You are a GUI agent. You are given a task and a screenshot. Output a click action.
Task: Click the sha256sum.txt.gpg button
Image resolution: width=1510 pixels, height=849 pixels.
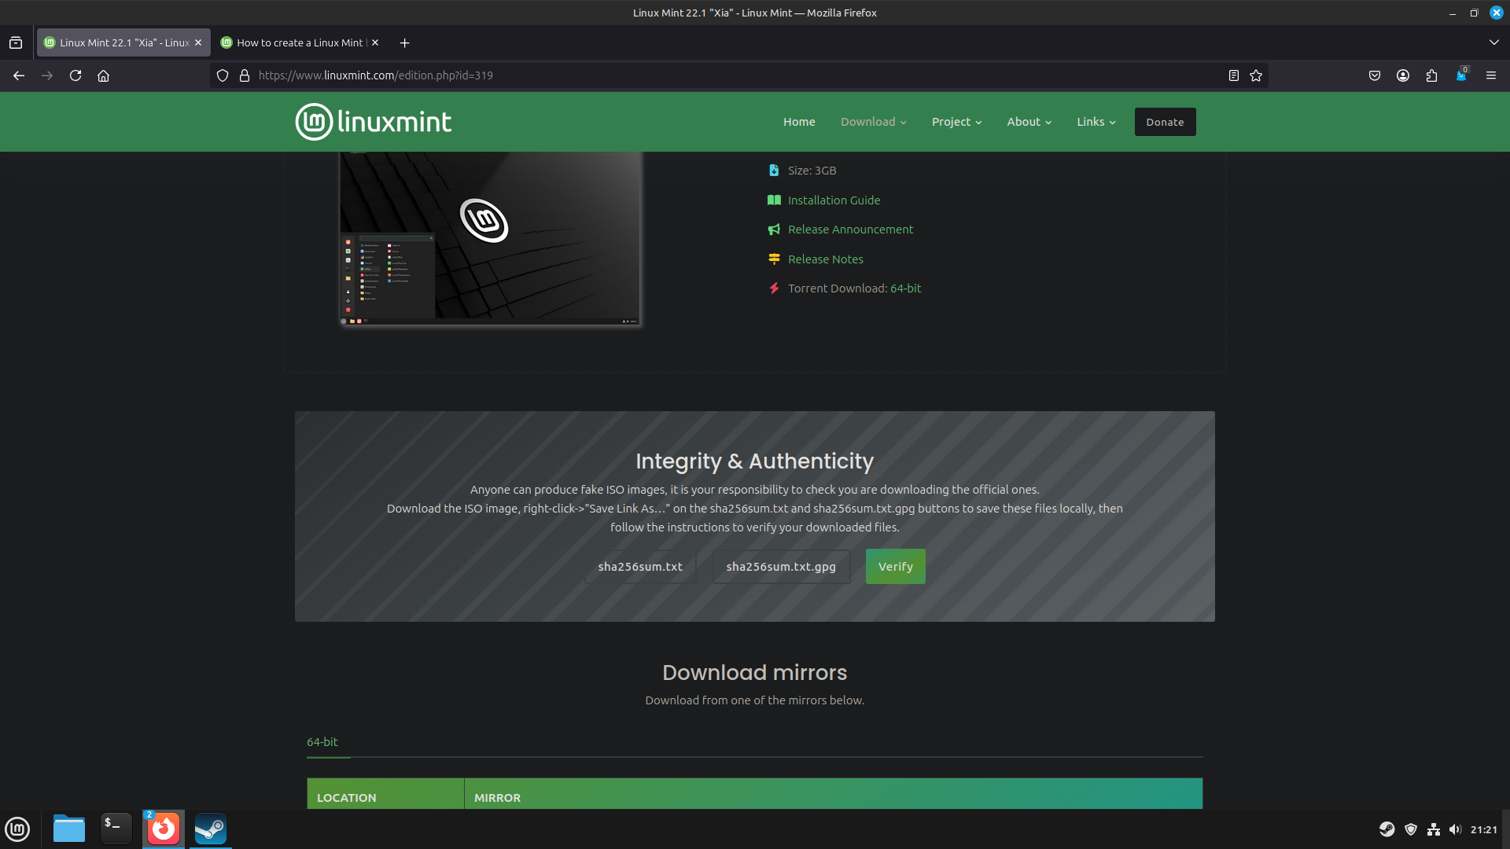tap(781, 567)
